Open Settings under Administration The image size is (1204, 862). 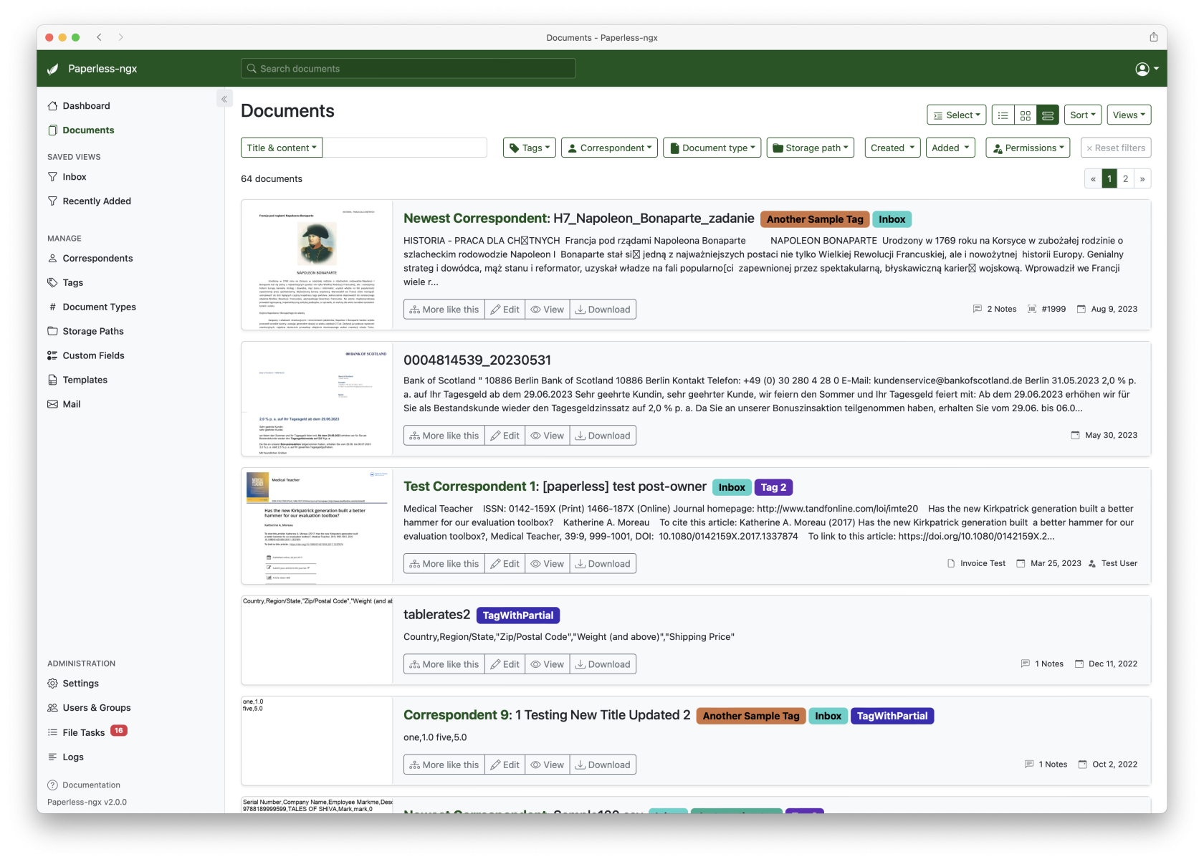[80, 684]
